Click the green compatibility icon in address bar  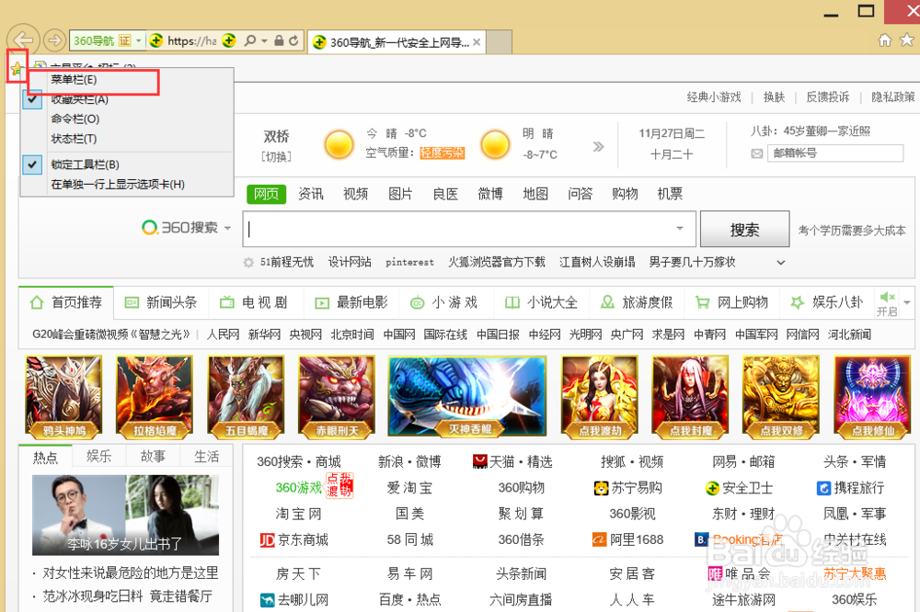tap(229, 40)
